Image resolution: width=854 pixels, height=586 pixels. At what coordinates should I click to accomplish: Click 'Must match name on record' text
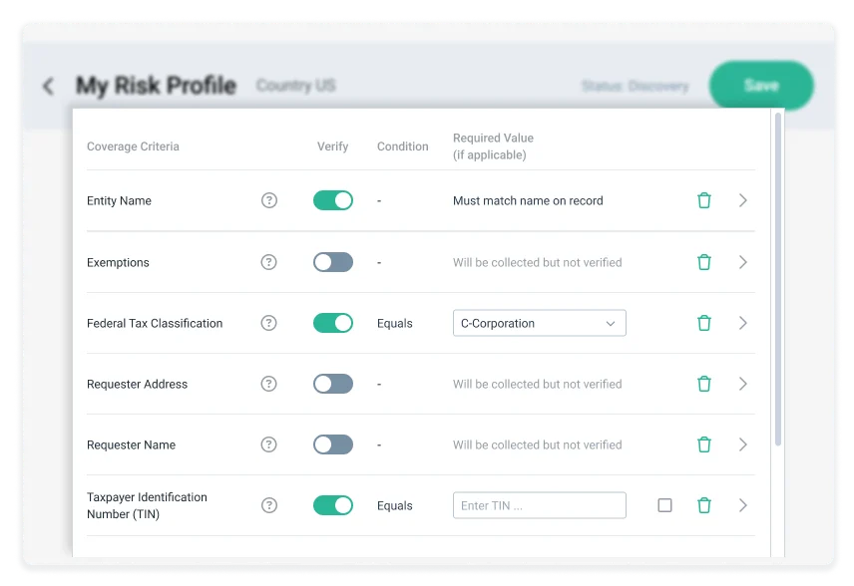coord(528,200)
